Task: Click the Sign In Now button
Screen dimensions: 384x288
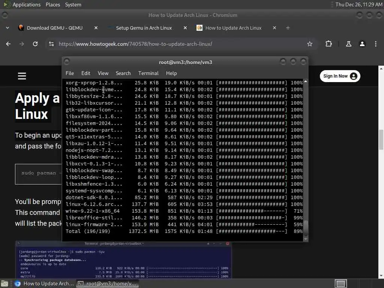Action: (x=340, y=76)
